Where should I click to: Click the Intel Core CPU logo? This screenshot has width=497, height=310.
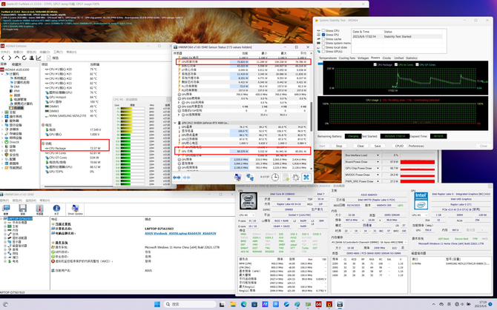click(249, 201)
